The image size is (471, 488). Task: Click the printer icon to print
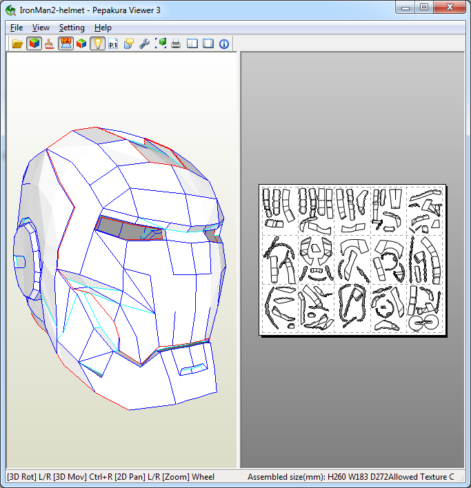tap(176, 43)
